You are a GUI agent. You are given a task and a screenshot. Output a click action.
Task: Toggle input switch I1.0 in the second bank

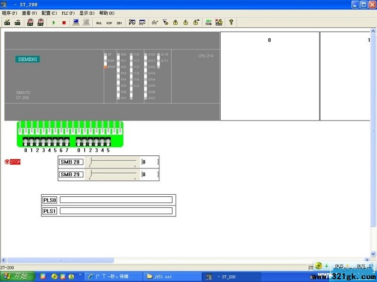79,142
